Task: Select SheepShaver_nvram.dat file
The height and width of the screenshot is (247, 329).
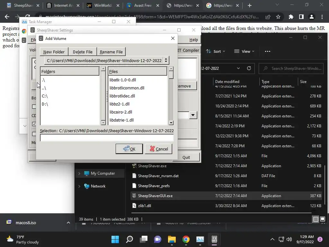Action: click(158, 176)
